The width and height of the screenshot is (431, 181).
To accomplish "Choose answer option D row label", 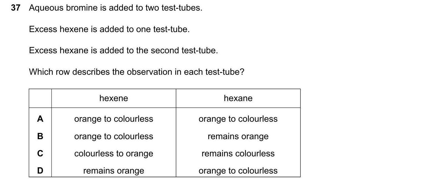I will pos(40,171).
